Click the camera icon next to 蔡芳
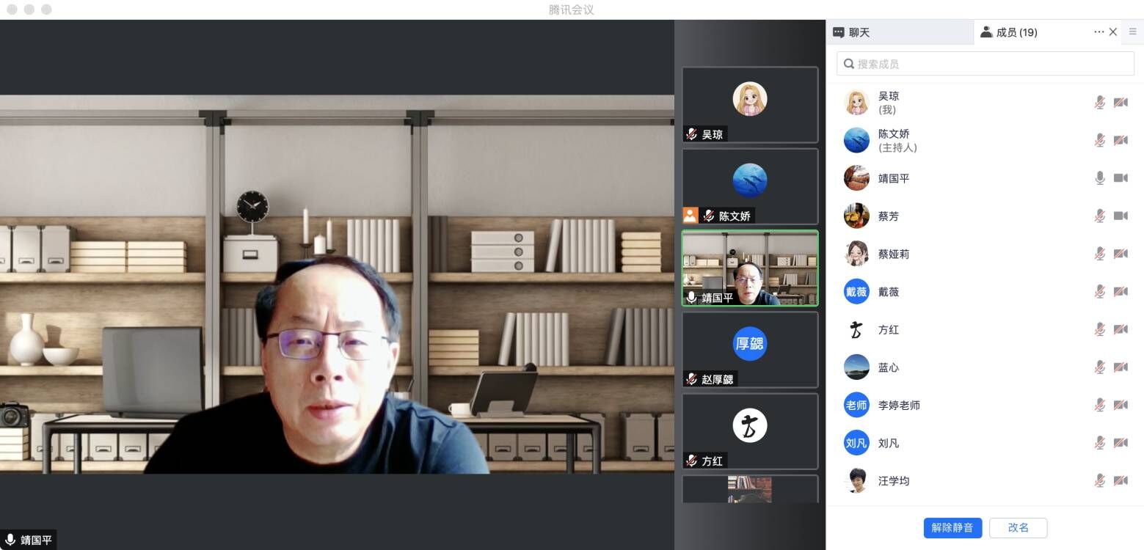The width and height of the screenshot is (1144, 550). [x=1121, y=216]
